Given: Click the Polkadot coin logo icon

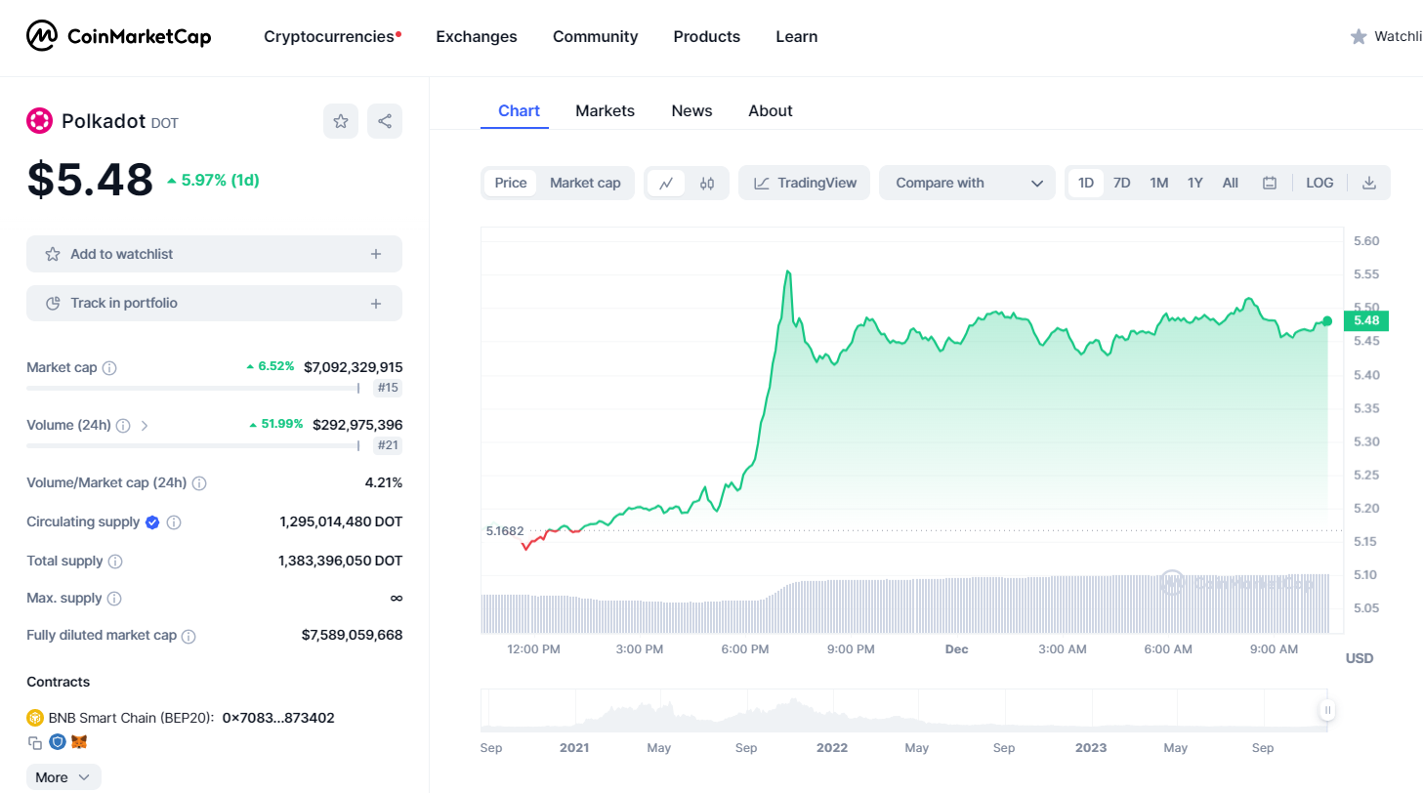Looking at the screenshot, I should (x=39, y=121).
